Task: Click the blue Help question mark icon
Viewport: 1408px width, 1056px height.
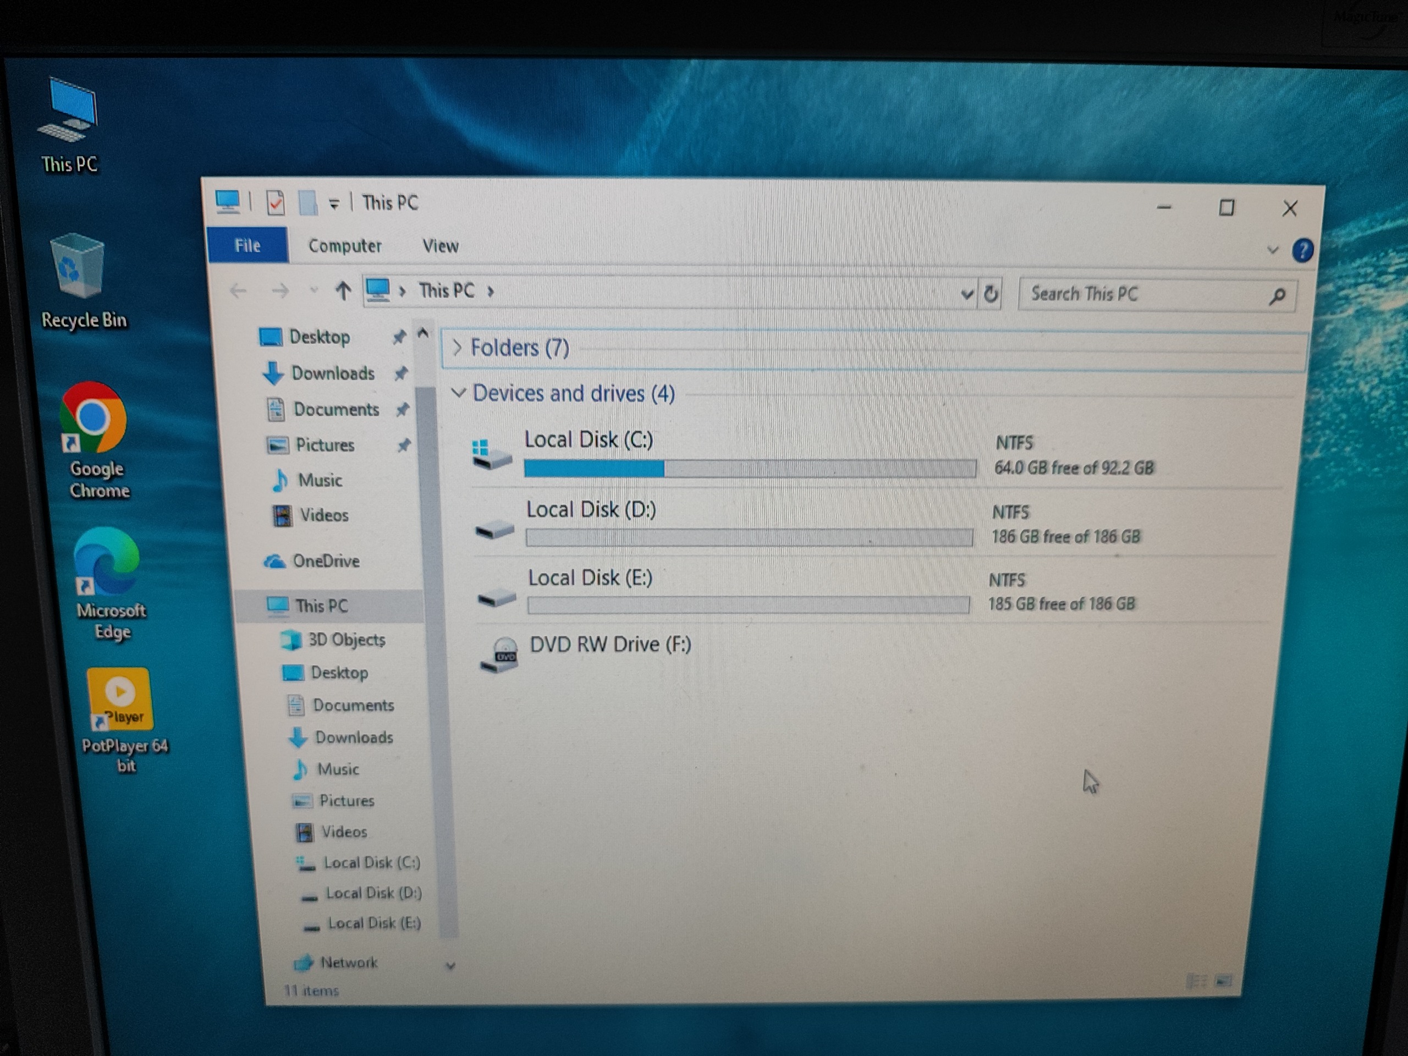Action: pyautogui.click(x=1302, y=250)
